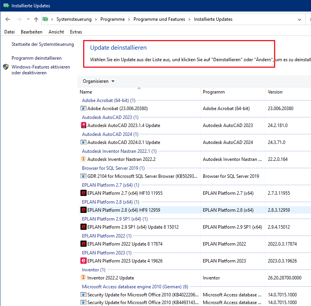Click the Installierte Updates breadcrumb segment
The height and width of the screenshot is (306, 311).
(x=213, y=19)
